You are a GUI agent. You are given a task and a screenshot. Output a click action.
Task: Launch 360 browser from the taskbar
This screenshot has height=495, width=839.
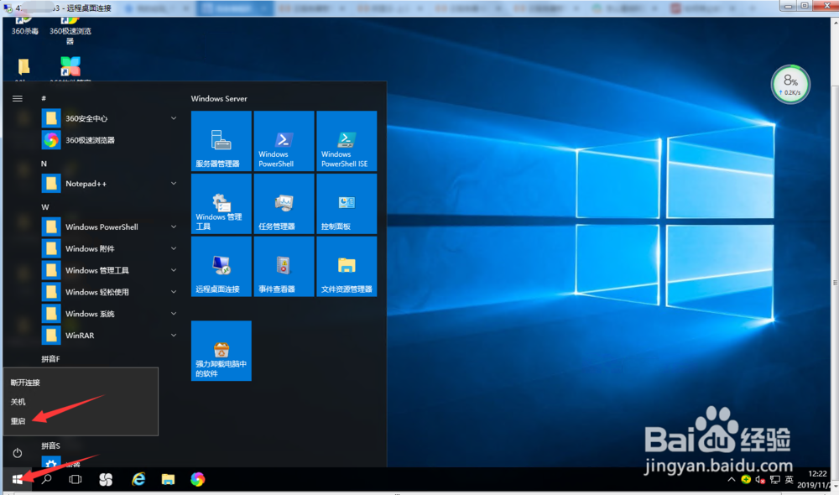coord(197,479)
